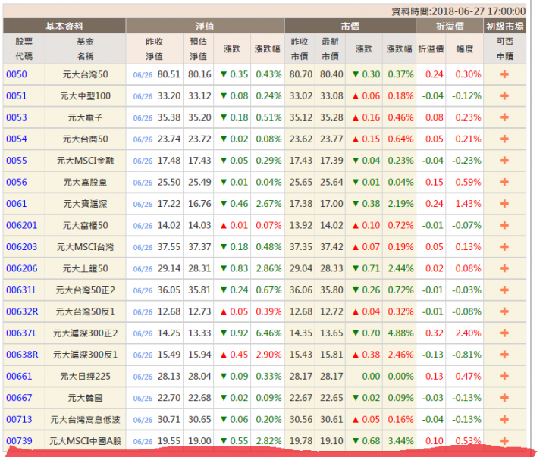This screenshot has height=457, width=546.
Task: Open stock code 0055 link
Action: pyautogui.click(x=17, y=161)
